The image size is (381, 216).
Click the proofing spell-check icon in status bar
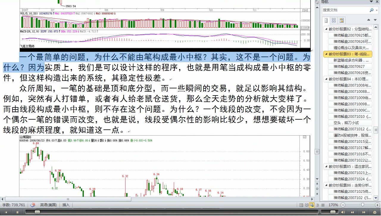coord(33,205)
